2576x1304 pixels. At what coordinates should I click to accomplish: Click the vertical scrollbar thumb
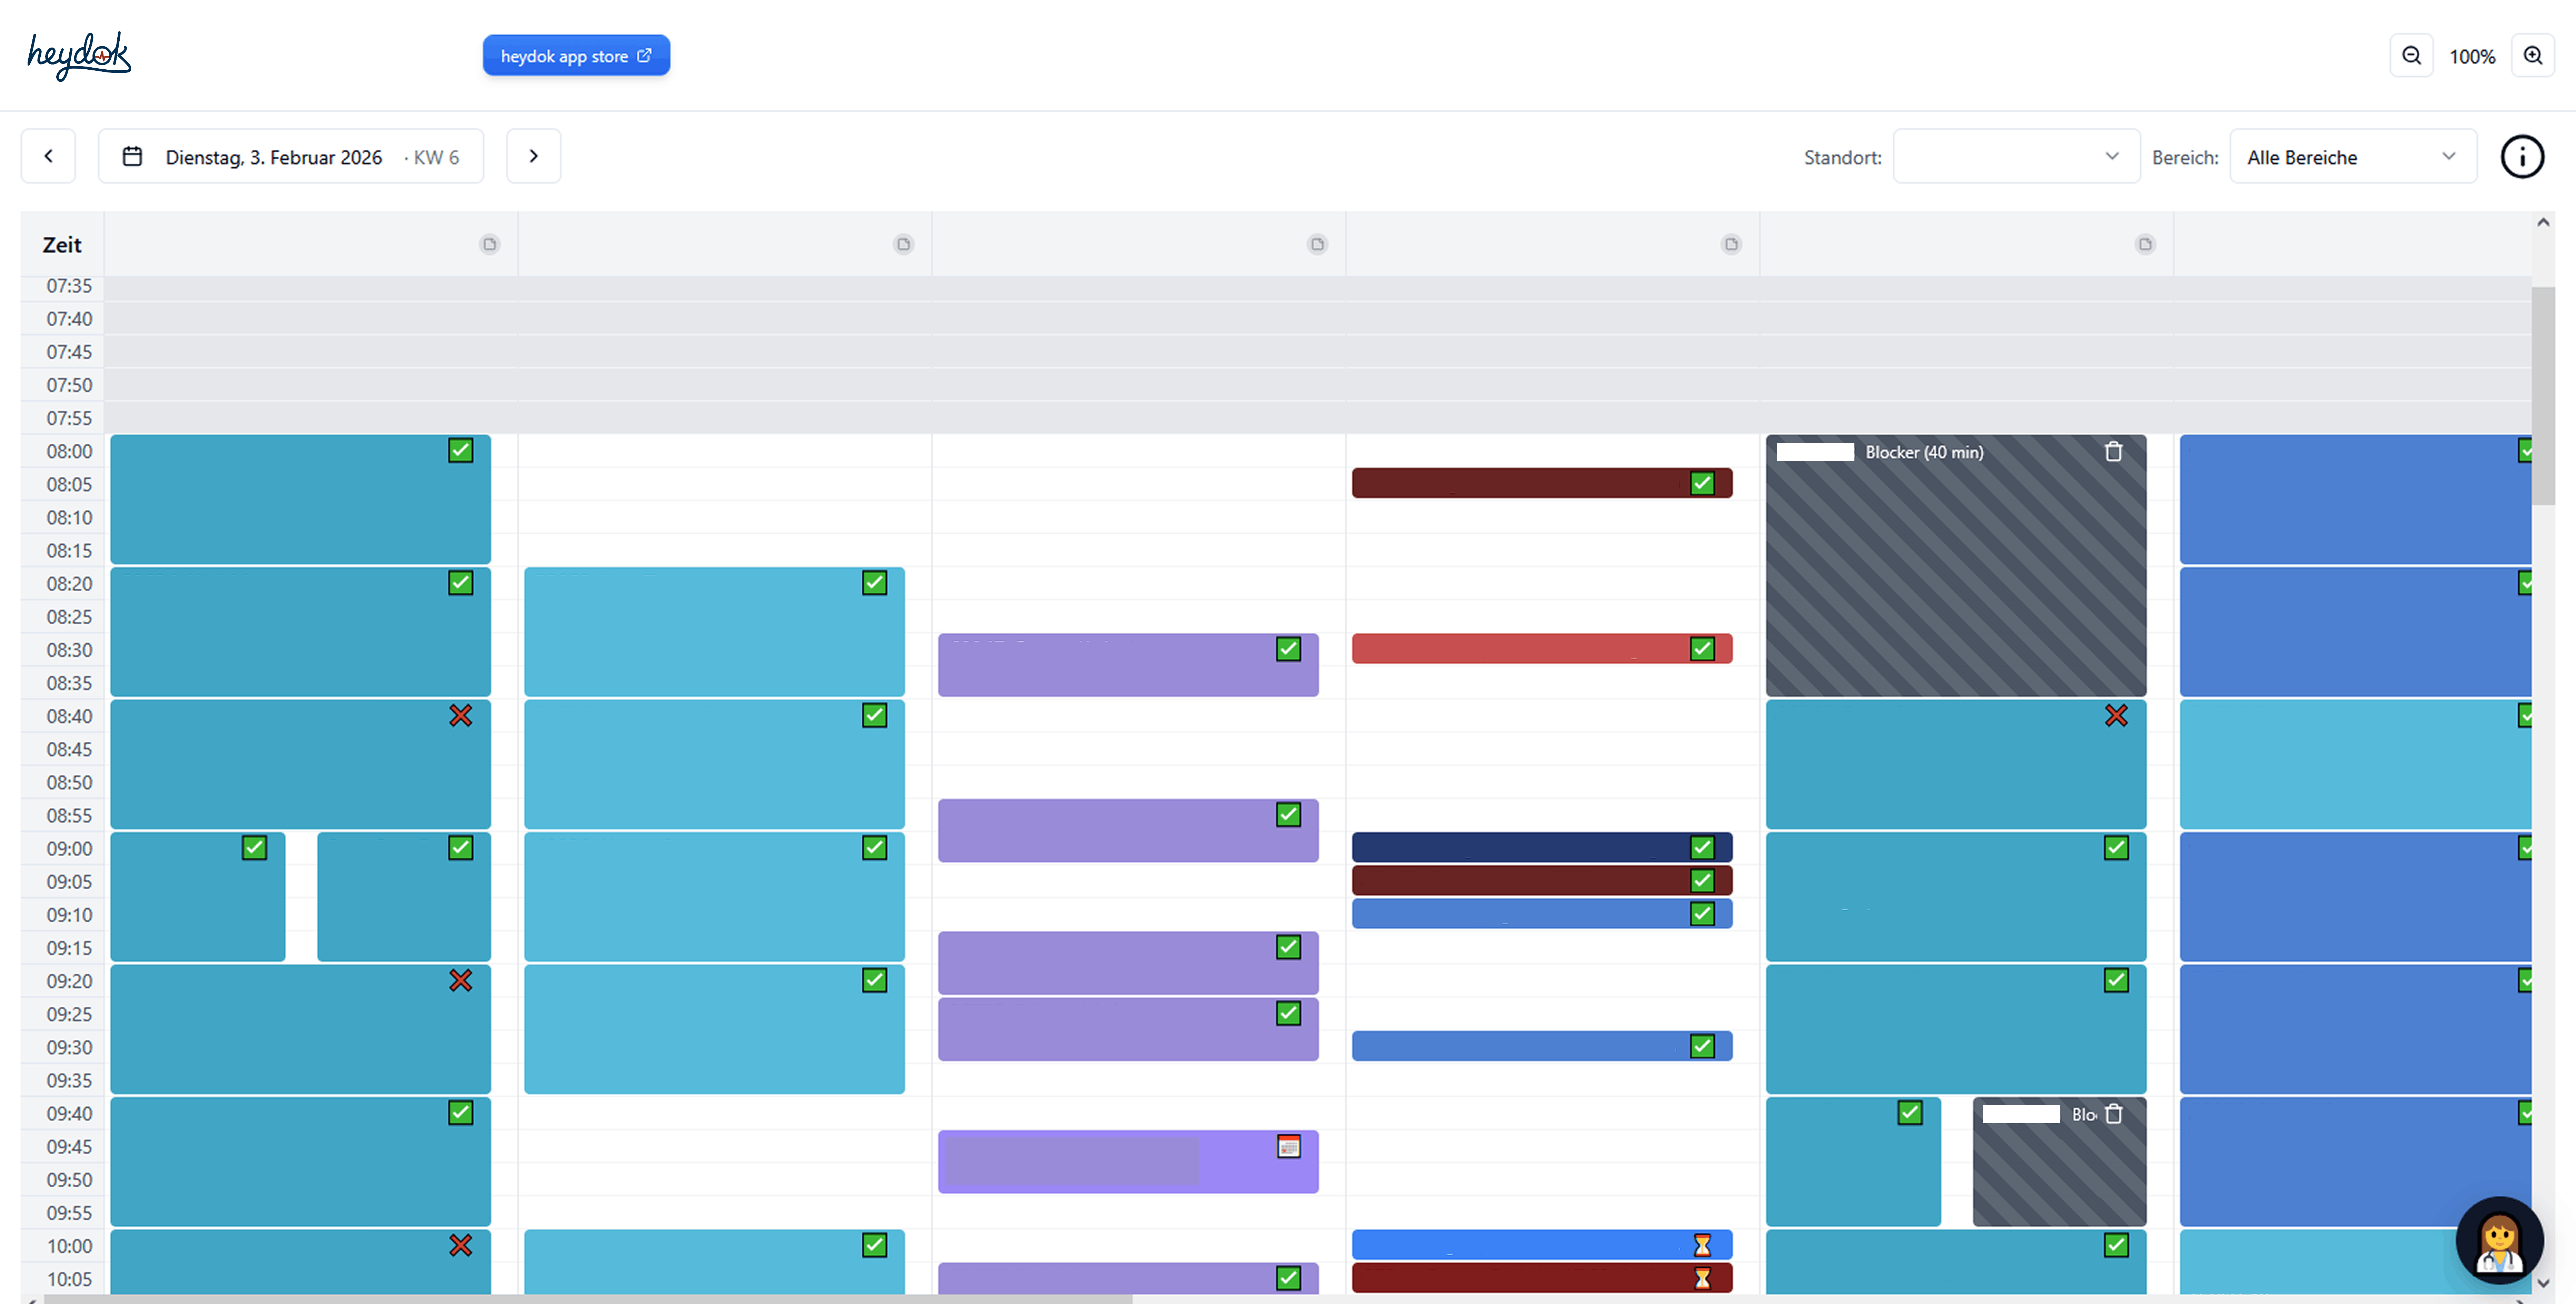click(2543, 396)
